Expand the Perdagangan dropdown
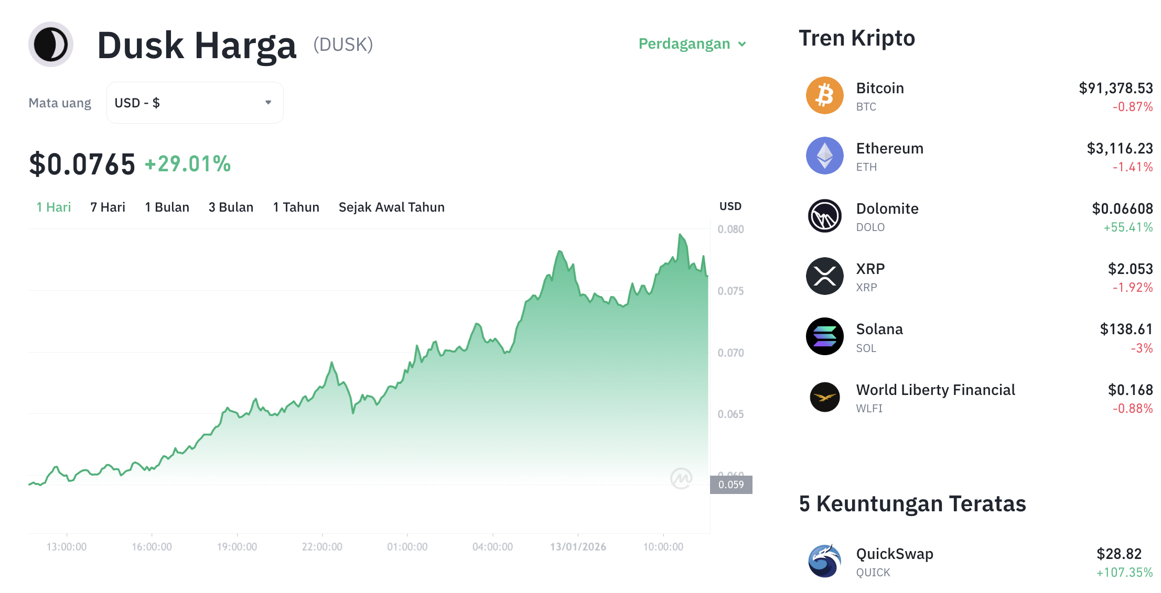 tap(691, 44)
